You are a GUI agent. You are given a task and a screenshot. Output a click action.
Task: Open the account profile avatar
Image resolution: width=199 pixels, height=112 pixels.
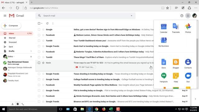click(x=195, y=16)
